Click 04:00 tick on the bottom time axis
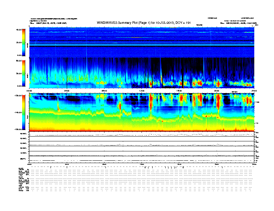The height and width of the screenshot is (211, 274). [67, 164]
